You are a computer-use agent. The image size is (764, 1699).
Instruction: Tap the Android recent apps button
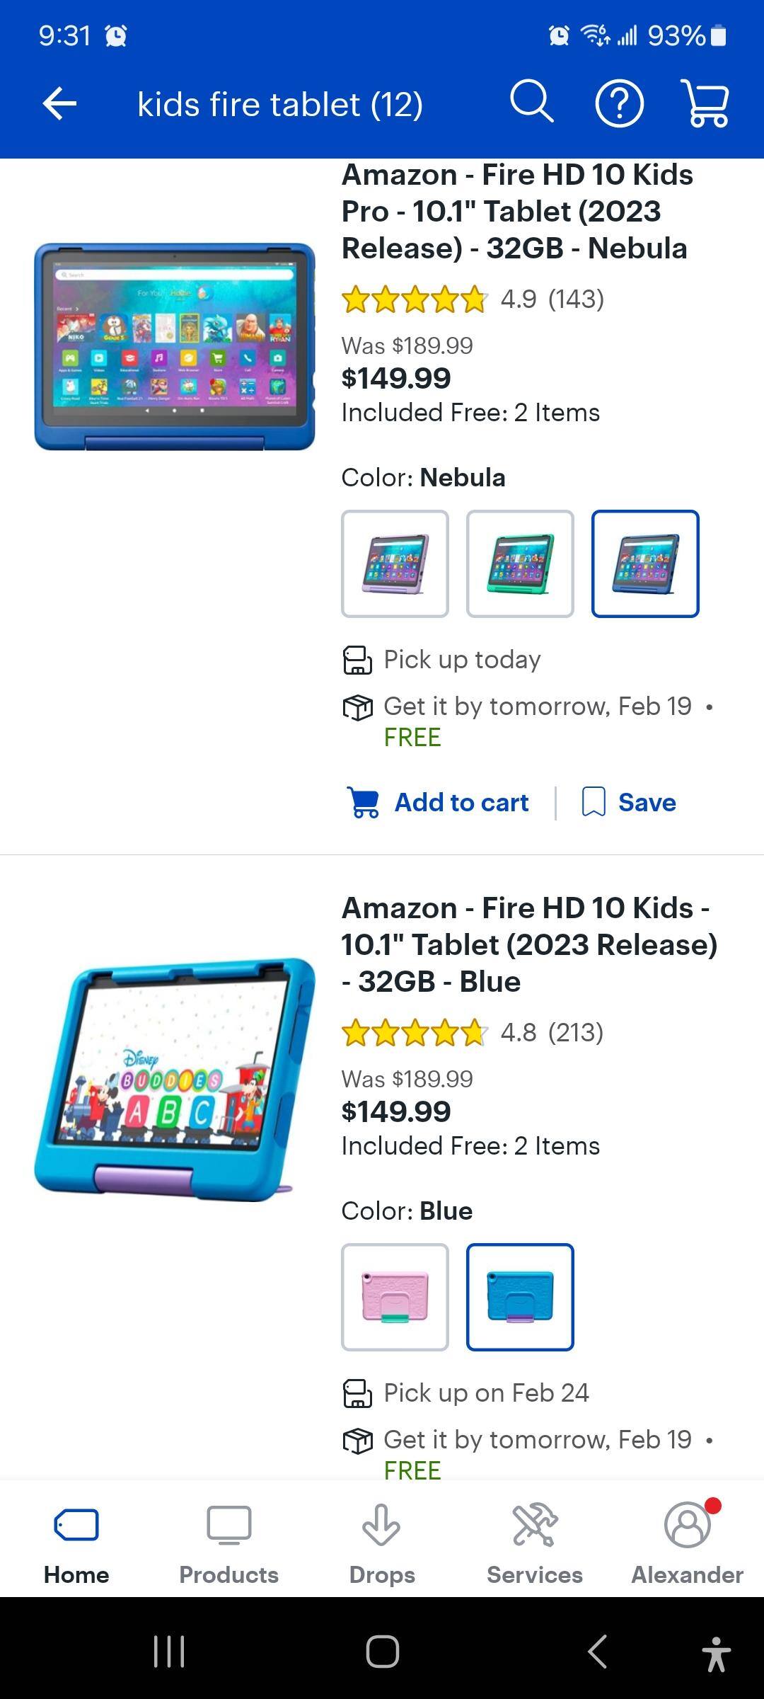coord(169,1652)
